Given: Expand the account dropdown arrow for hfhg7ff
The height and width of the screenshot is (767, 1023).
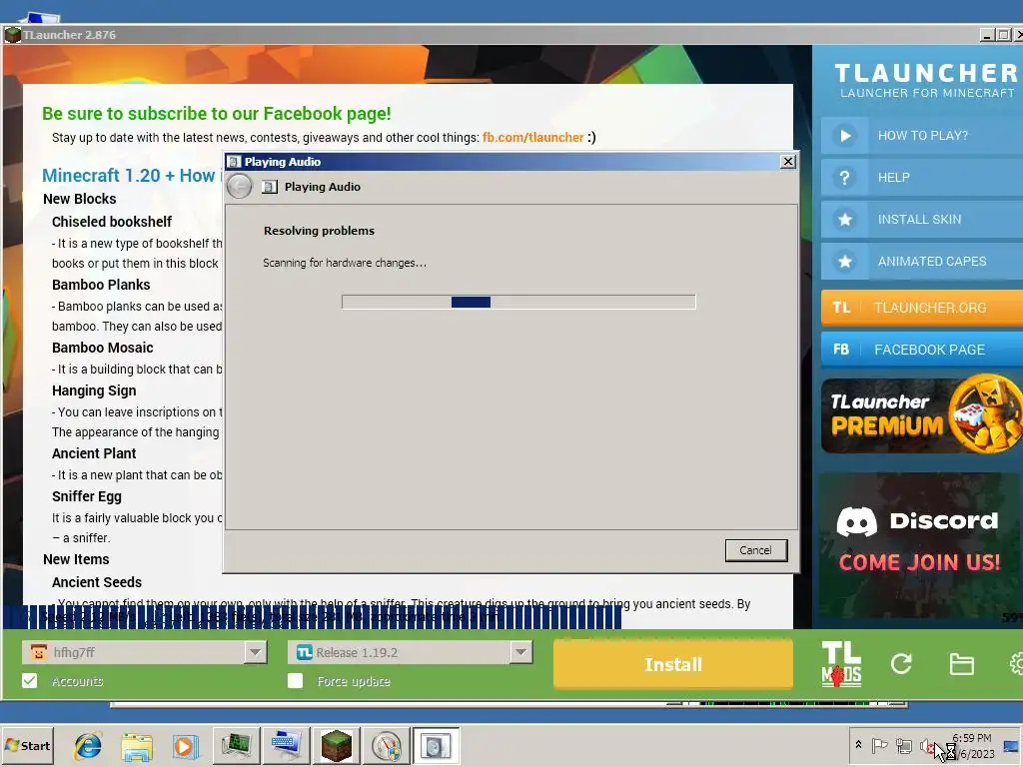Looking at the screenshot, I should pyautogui.click(x=255, y=651).
